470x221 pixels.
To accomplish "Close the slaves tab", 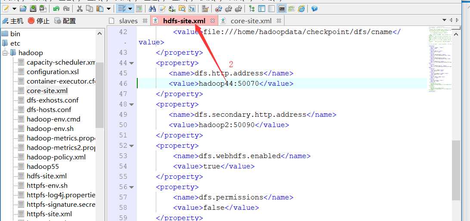I will pos(145,21).
